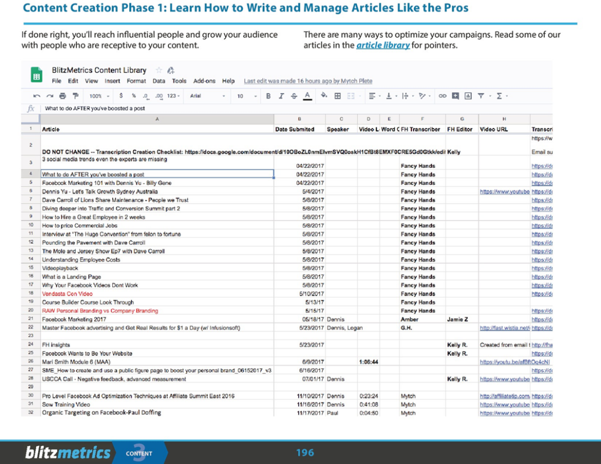This screenshot has width=601, height=464.
Task: Open the 100% zoom dropdown
Action: (99, 96)
